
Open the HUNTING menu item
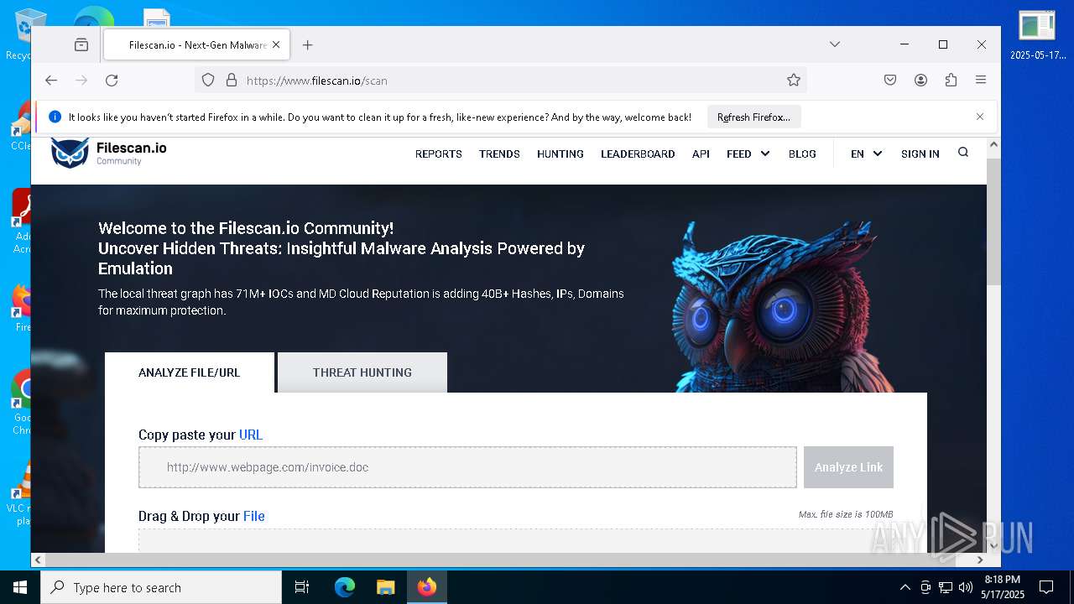[560, 154]
